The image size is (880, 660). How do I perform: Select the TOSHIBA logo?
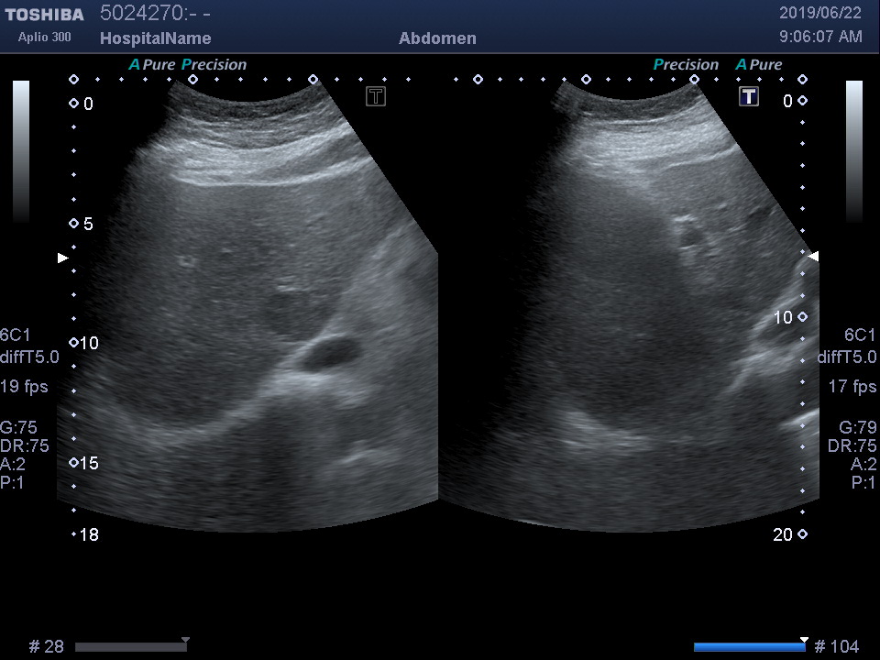pyautogui.click(x=44, y=15)
